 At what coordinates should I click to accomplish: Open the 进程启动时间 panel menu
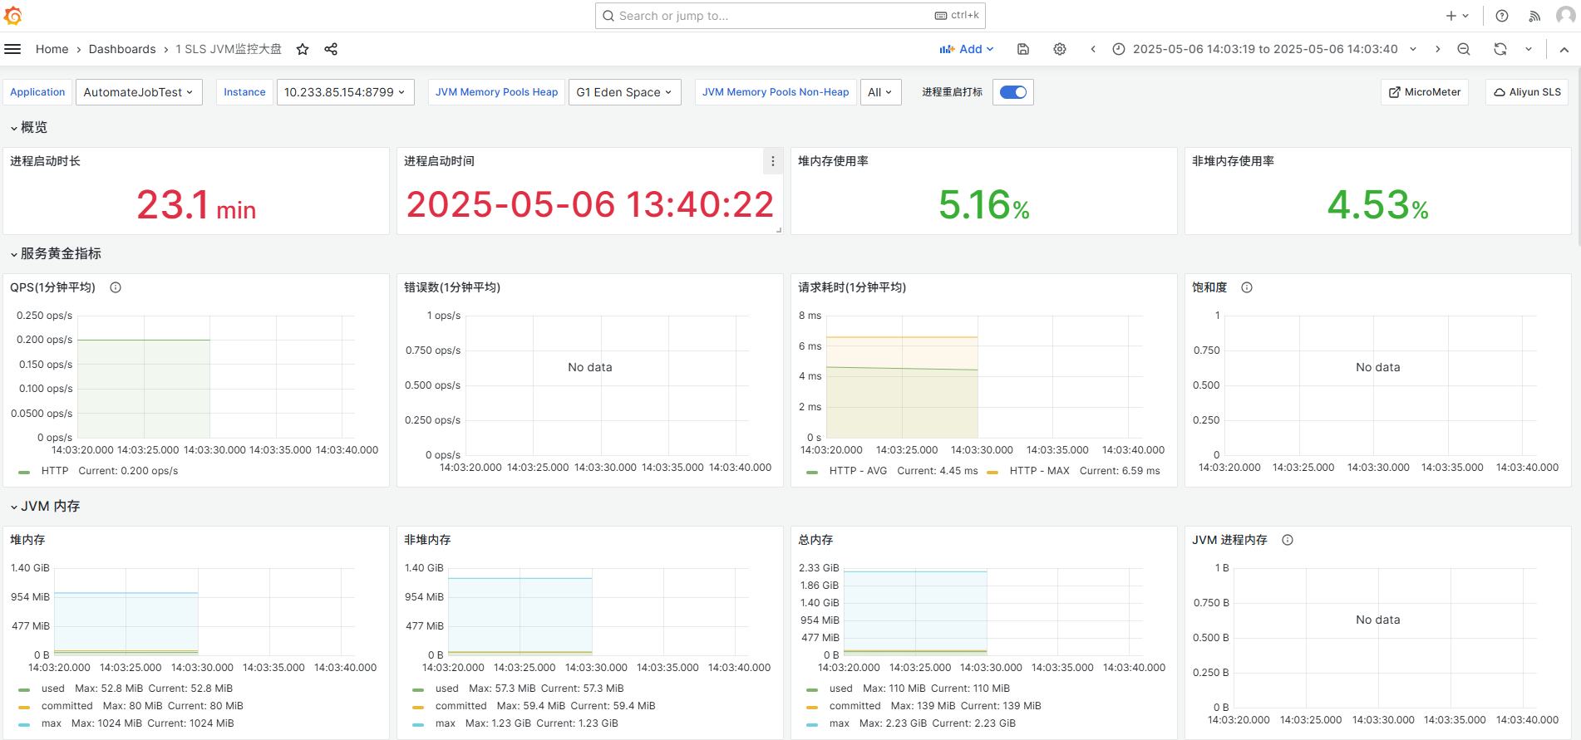pos(773,161)
